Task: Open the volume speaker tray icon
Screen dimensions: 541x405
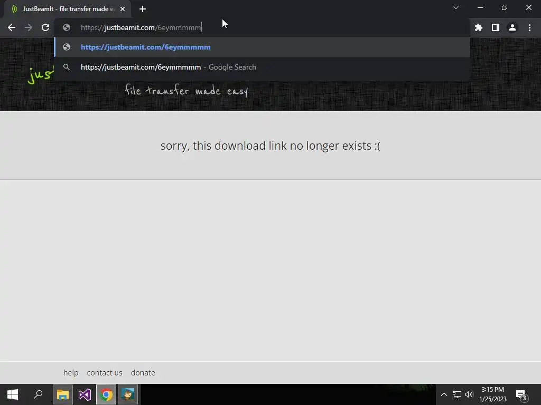Action: [x=469, y=394]
